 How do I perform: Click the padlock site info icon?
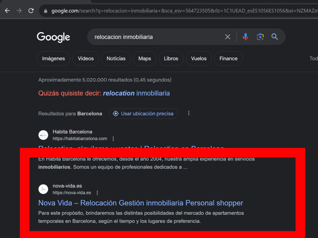45,11
